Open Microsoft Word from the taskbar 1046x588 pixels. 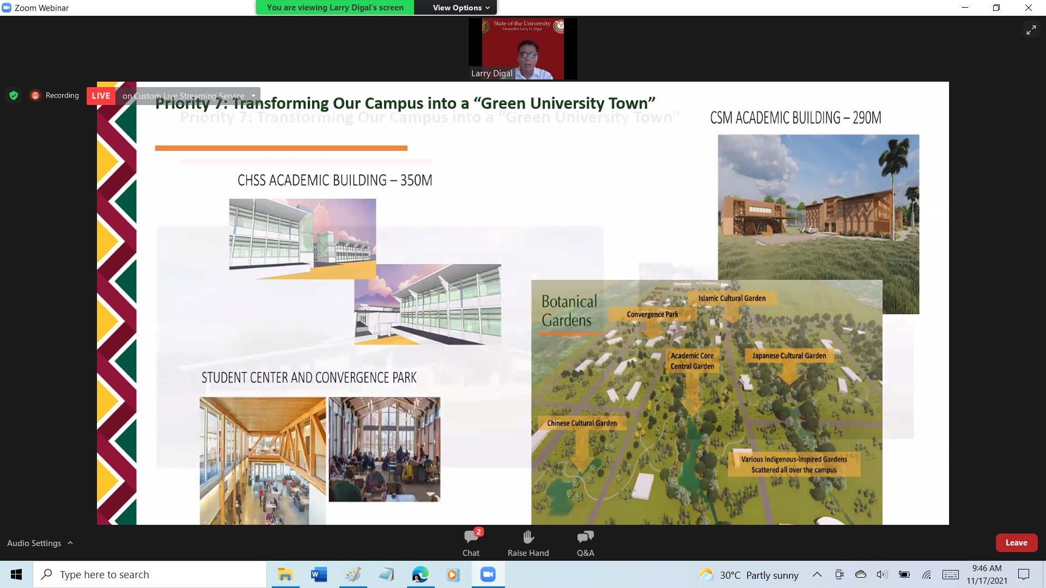click(x=319, y=574)
